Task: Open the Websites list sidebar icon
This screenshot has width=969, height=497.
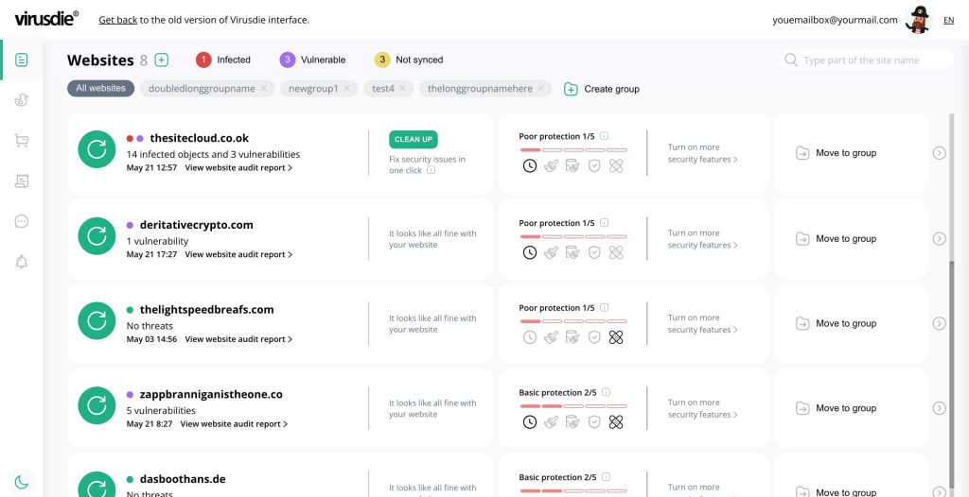Action: point(22,60)
